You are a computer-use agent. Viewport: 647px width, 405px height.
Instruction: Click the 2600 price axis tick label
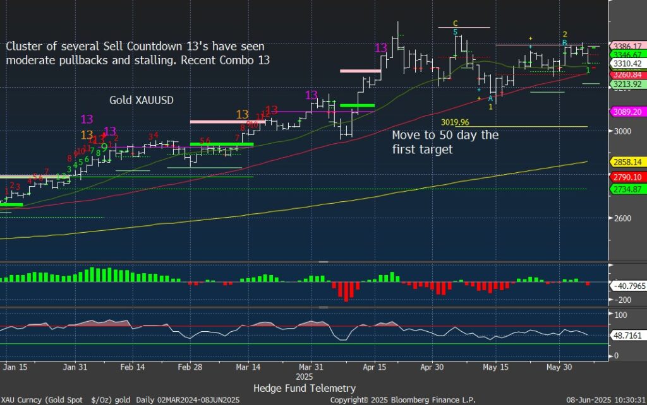622,218
